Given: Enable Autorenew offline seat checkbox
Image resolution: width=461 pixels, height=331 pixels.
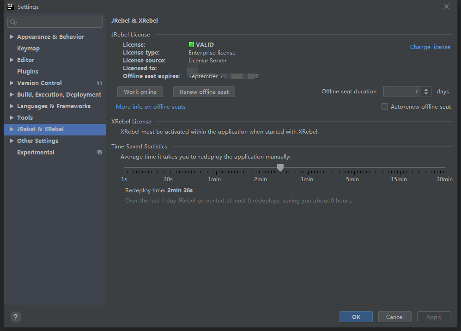Looking at the screenshot, I should 385,106.
